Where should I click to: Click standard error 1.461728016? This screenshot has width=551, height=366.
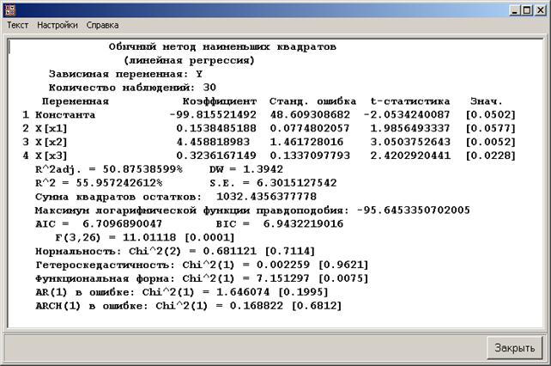pos(306,142)
